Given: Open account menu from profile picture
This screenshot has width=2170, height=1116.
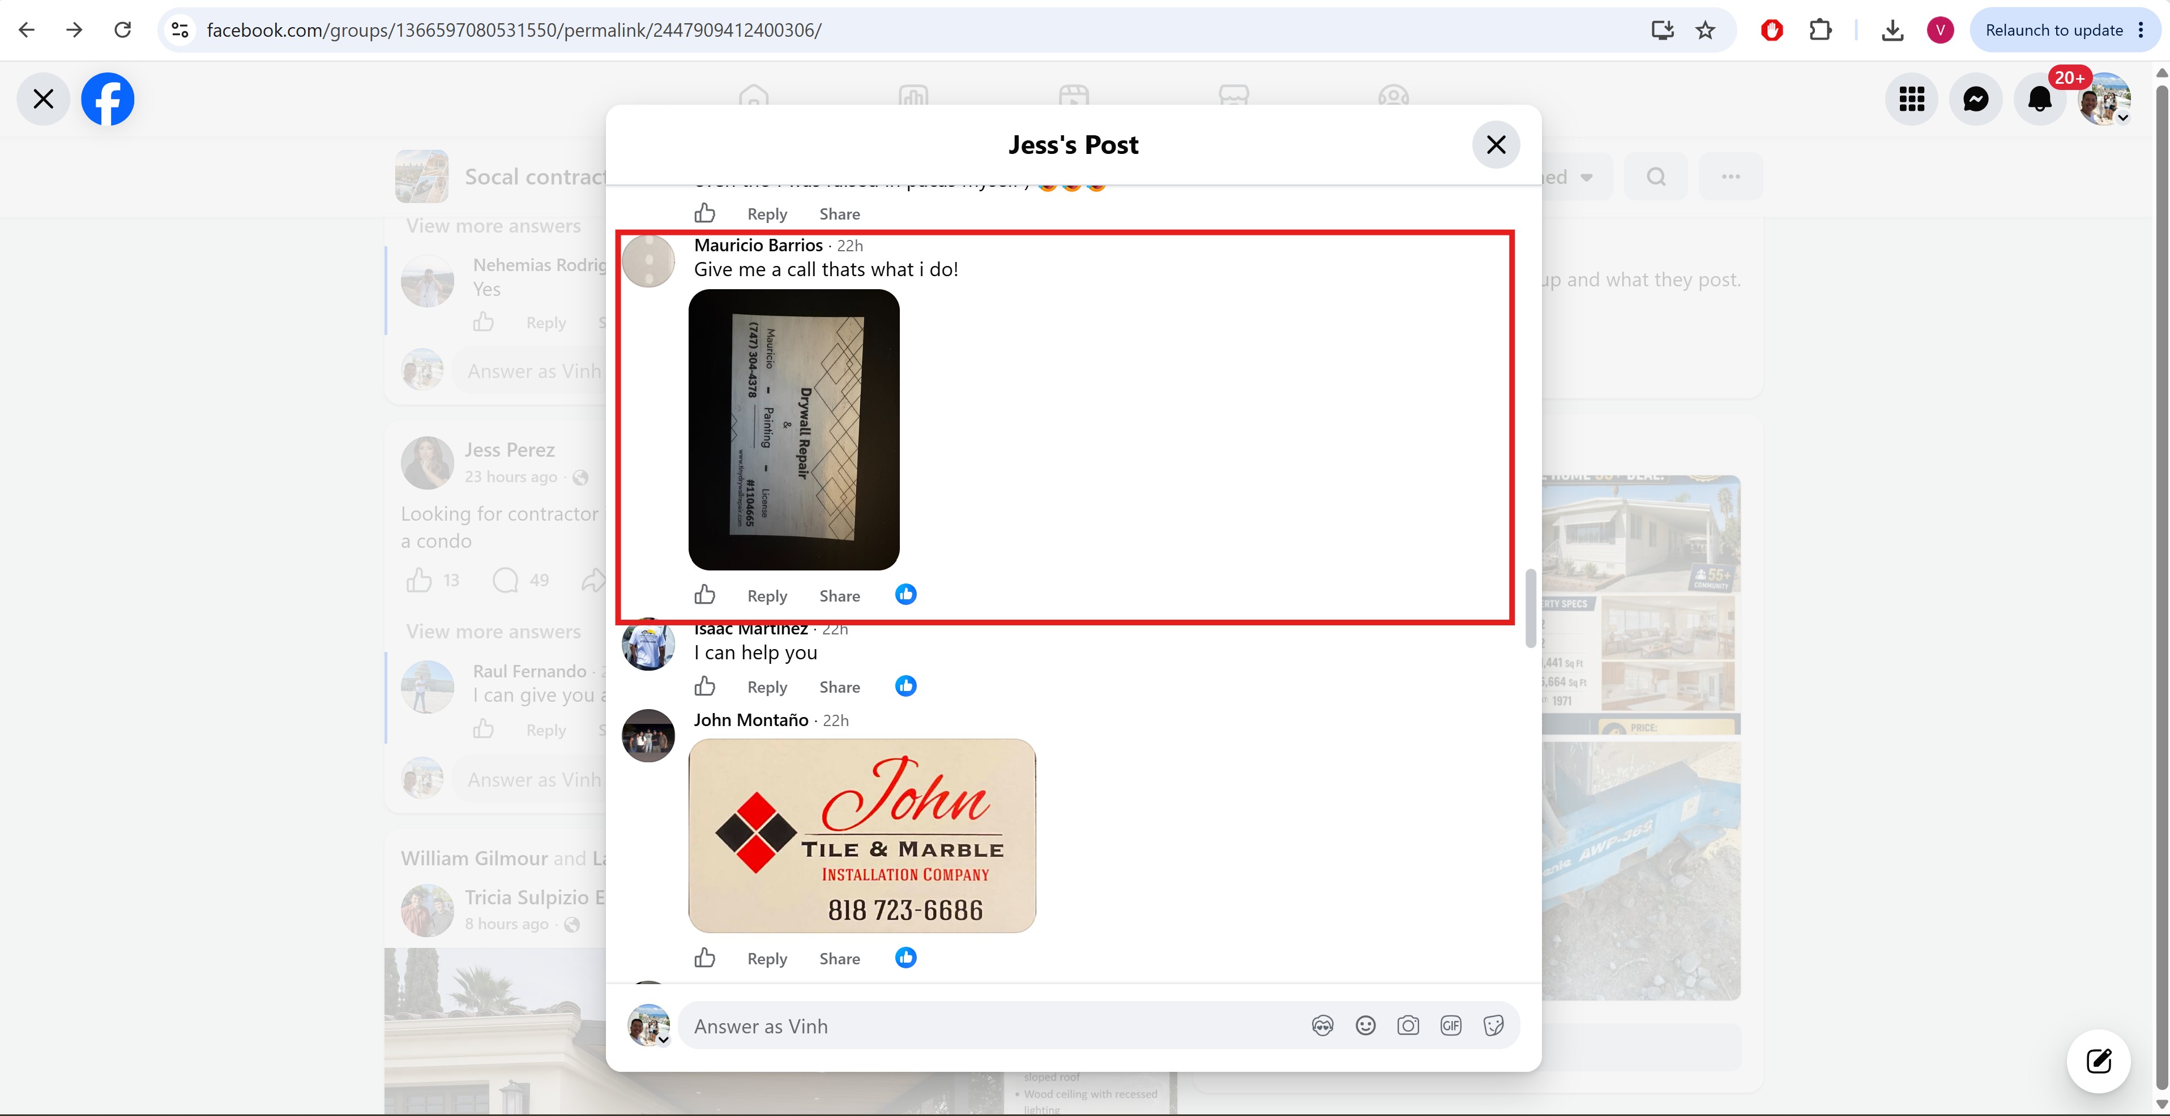Looking at the screenshot, I should [2103, 99].
